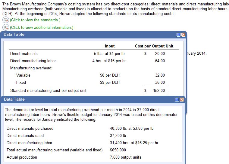The image size is (229, 164).
Task: Click 'Total actual manufacturing overhead' label
Action: coord(55,150)
